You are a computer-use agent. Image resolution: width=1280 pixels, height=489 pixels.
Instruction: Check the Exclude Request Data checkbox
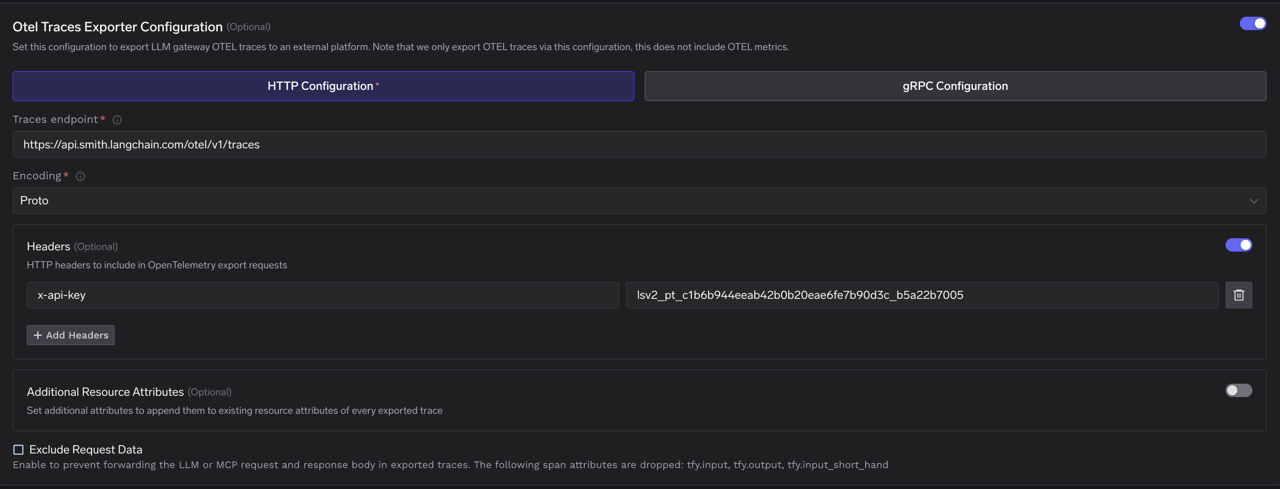coord(18,449)
